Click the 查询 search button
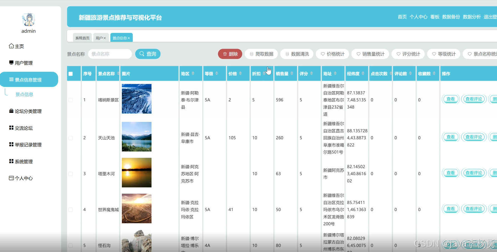497x252 pixels. click(x=148, y=54)
